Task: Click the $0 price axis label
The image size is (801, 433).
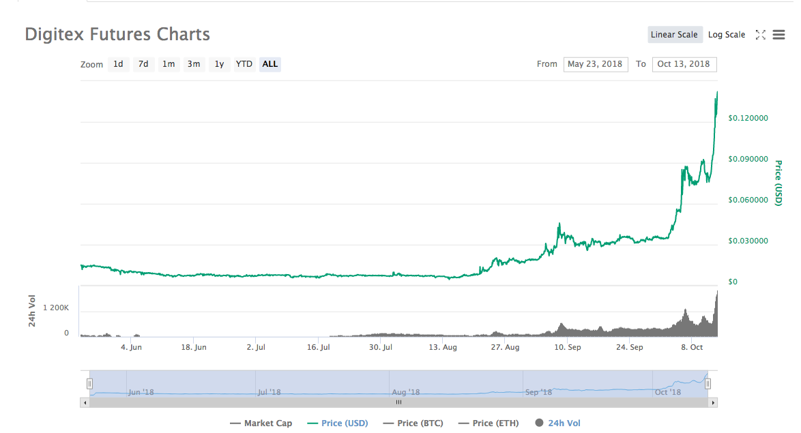Action: (733, 282)
